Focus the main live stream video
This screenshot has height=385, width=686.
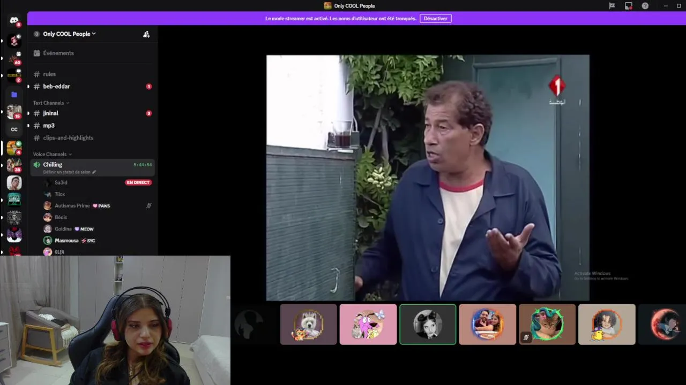point(428,178)
